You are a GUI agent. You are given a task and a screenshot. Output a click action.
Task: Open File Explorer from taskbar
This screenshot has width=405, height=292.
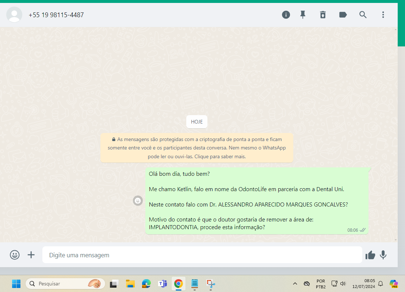pos(130,284)
